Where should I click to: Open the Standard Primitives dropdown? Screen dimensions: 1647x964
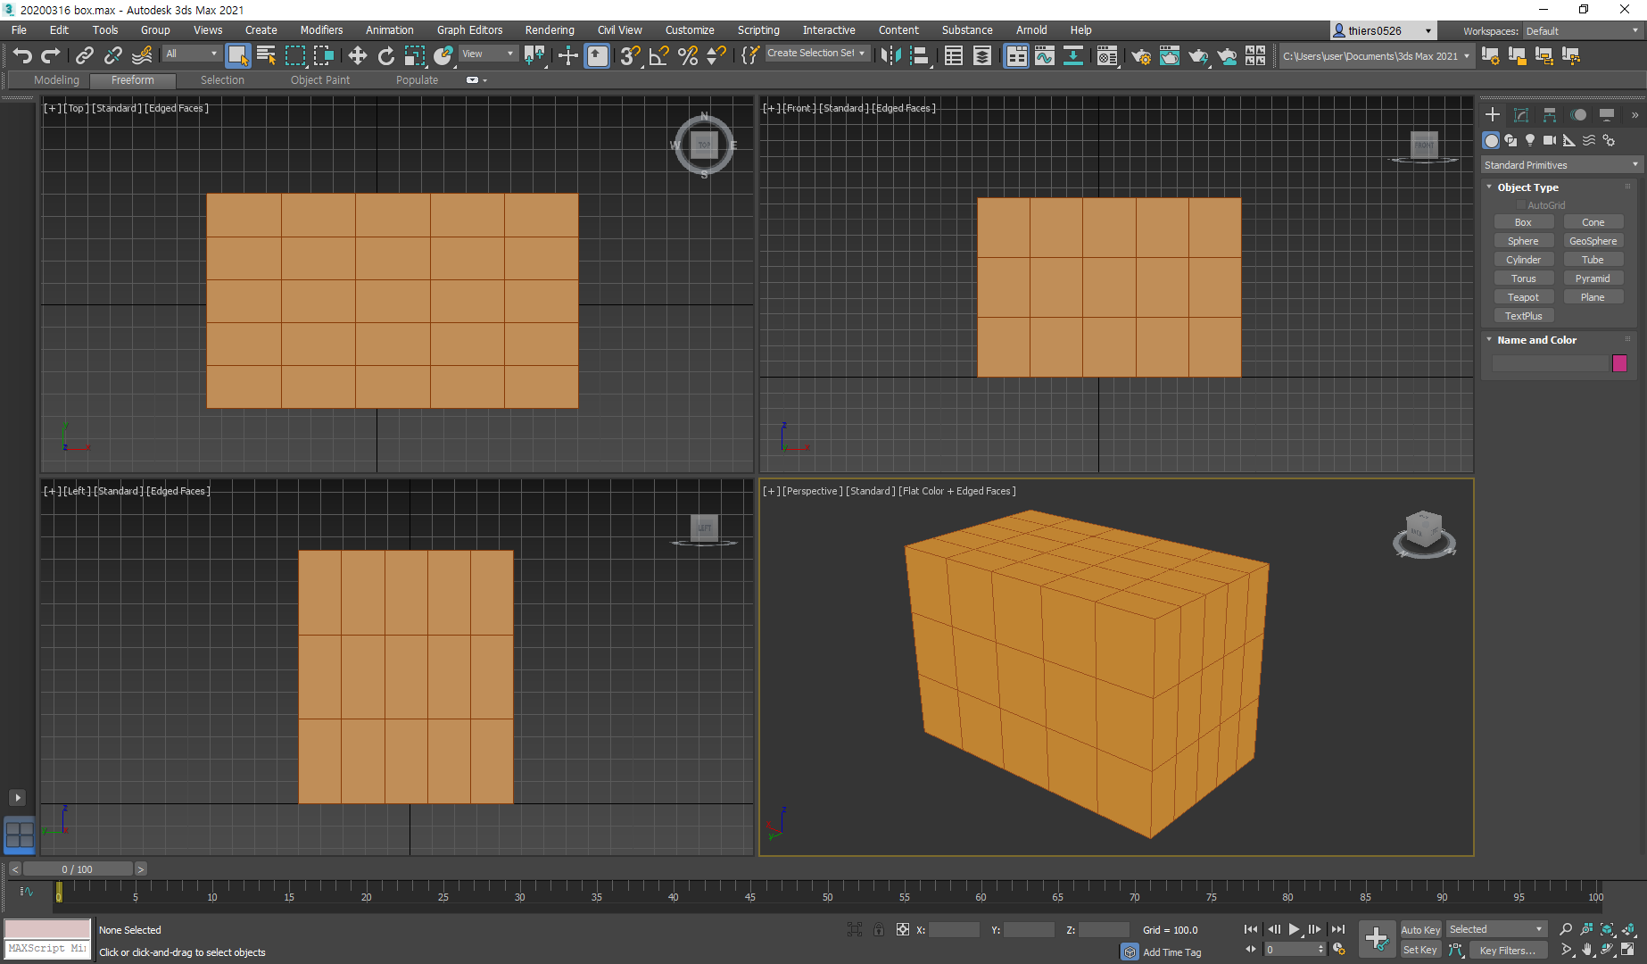coord(1560,165)
